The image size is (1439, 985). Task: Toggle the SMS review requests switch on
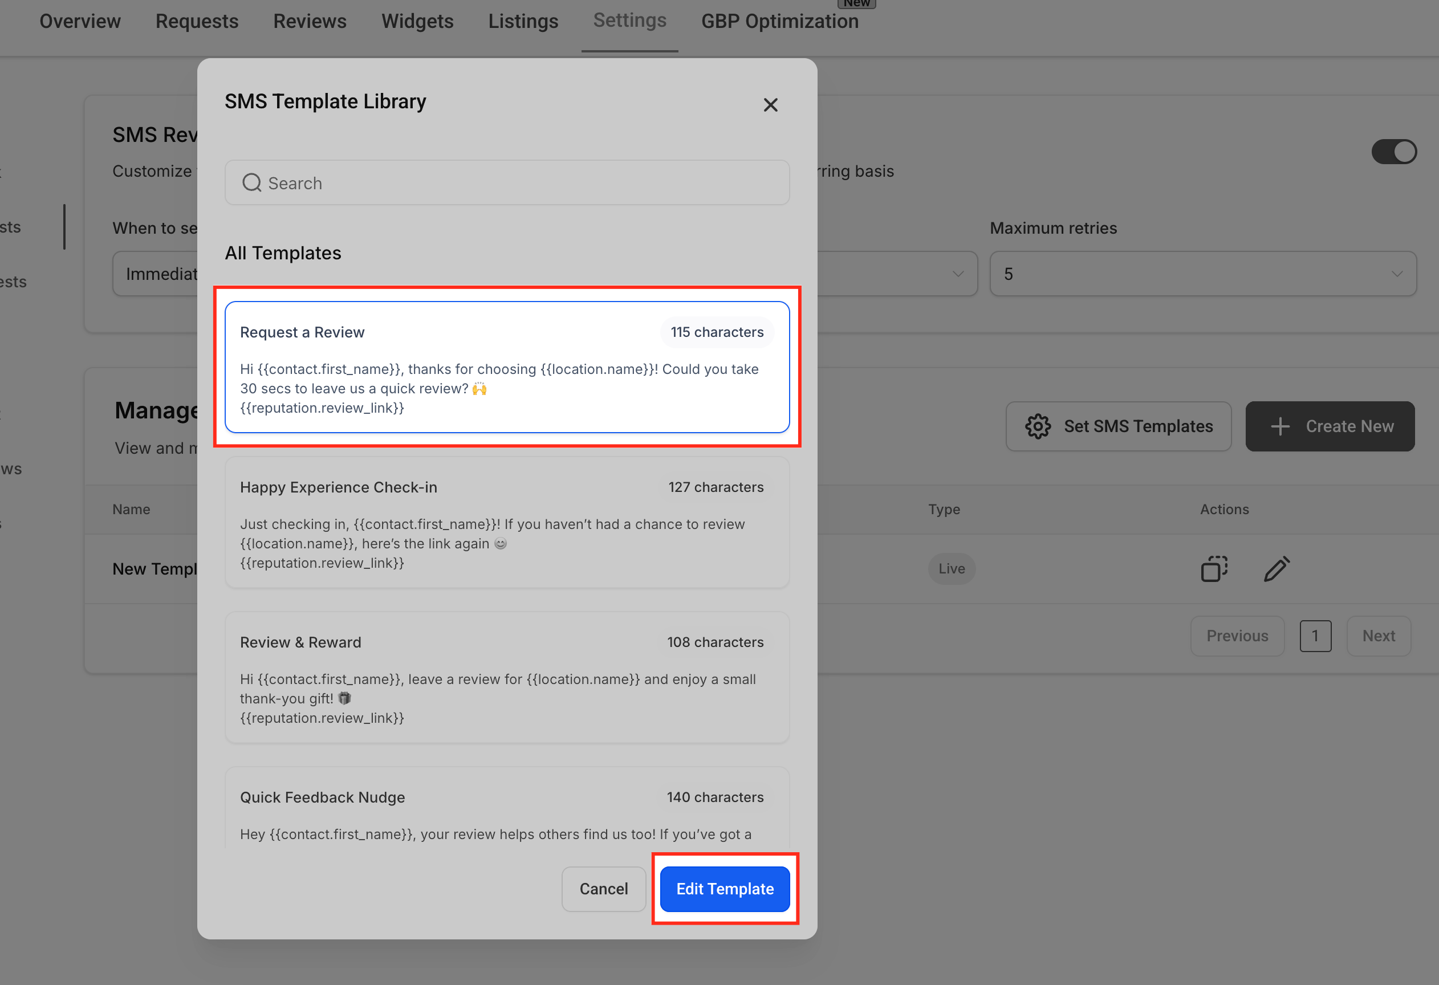click(1395, 151)
